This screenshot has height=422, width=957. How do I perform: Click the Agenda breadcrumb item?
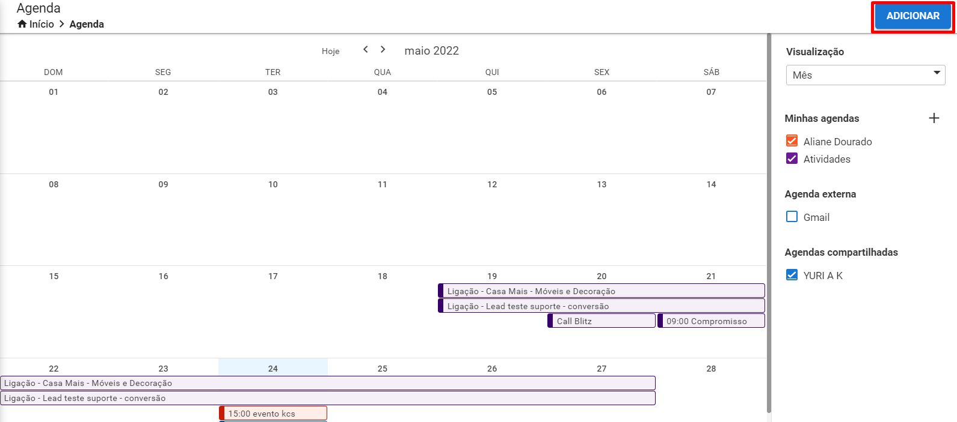[x=87, y=24]
